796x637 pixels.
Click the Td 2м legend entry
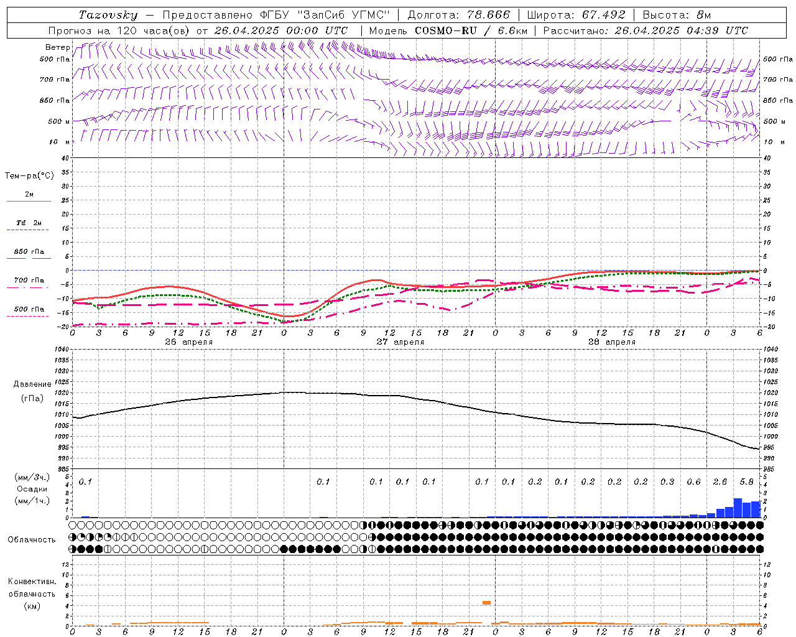[29, 223]
